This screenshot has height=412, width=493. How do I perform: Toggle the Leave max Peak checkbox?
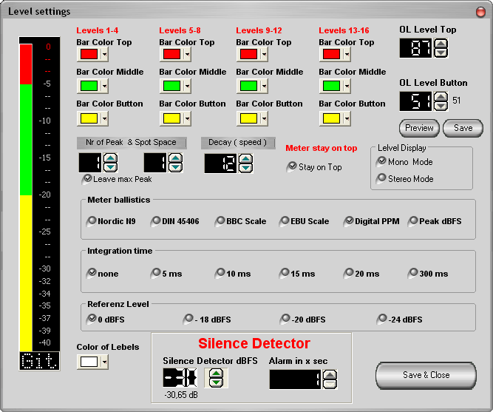pos(88,179)
